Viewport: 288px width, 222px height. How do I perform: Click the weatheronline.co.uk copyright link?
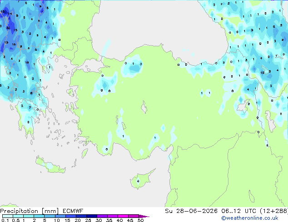[x=250, y=218]
